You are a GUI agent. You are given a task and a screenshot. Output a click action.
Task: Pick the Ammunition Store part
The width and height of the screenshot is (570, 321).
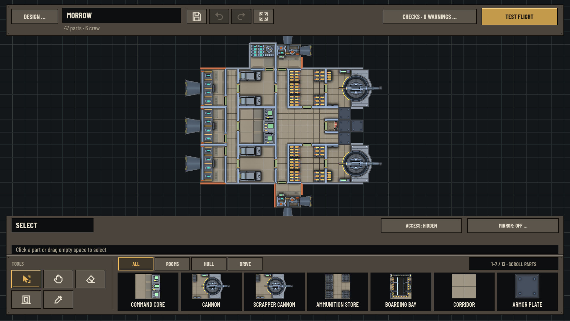point(338,292)
